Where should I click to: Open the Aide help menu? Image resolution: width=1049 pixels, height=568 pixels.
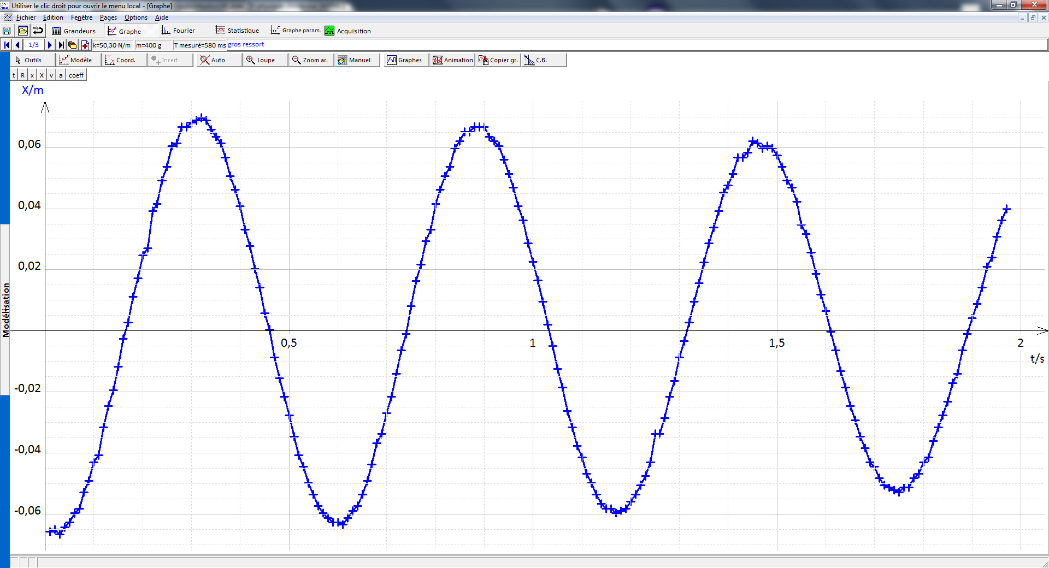point(162,17)
